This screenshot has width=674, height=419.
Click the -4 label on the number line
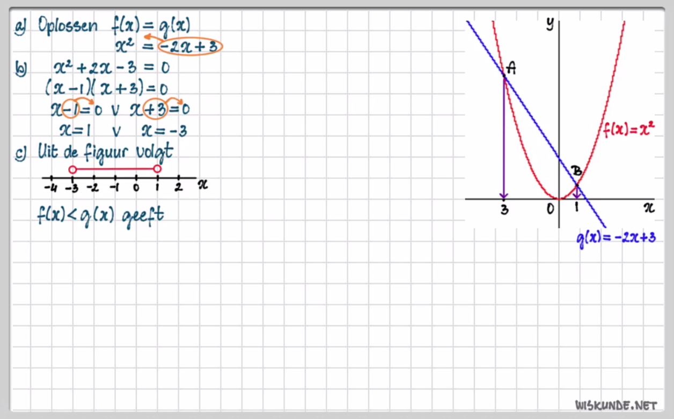tap(50, 188)
